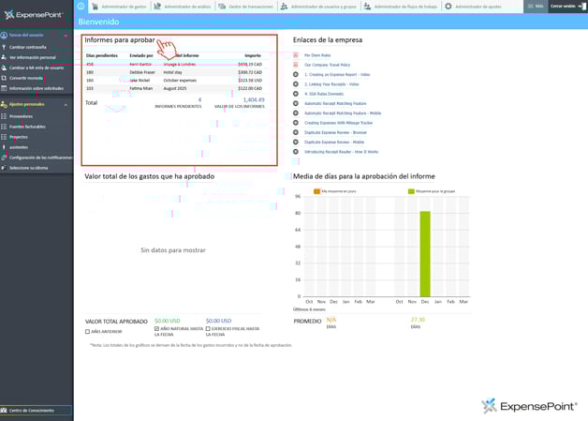The image size is (588, 421).
Task: Click the 27.30 group average days value
Action: click(x=418, y=320)
